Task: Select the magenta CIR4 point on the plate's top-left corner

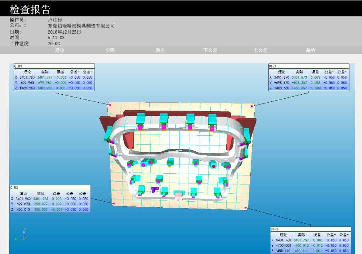Action: [x=110, y=104]
